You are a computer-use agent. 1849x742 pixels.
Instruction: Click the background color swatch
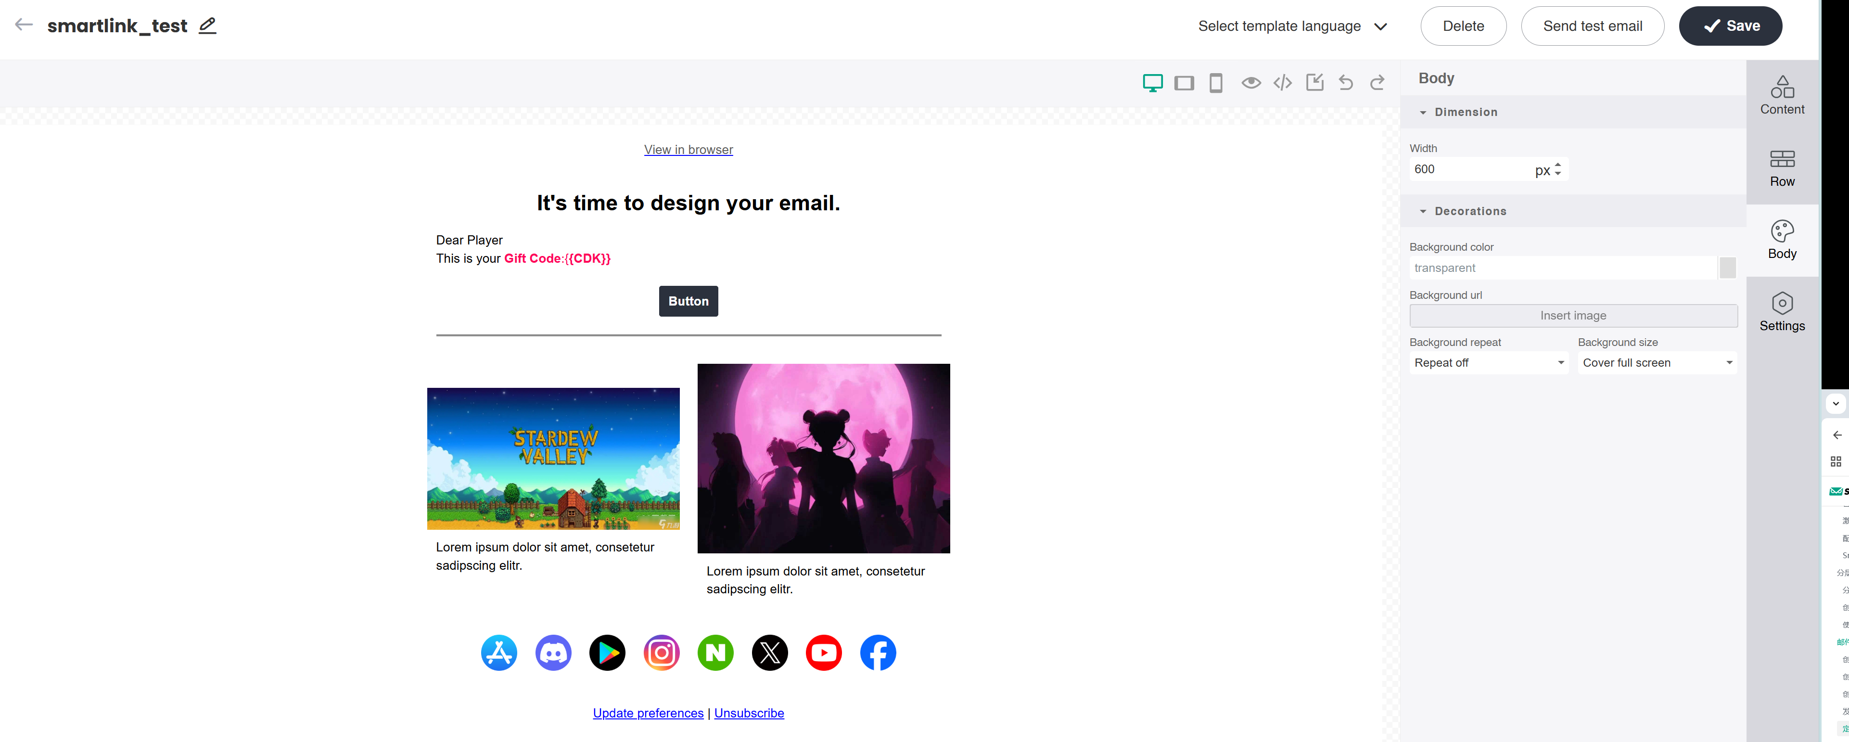click(x=1727, y=269)
